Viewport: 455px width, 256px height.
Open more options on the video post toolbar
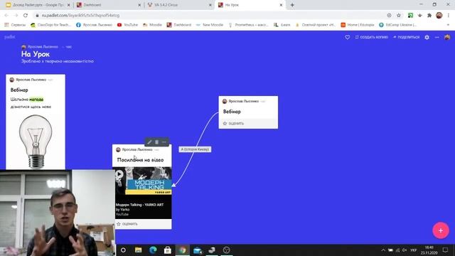click(164, 142)
